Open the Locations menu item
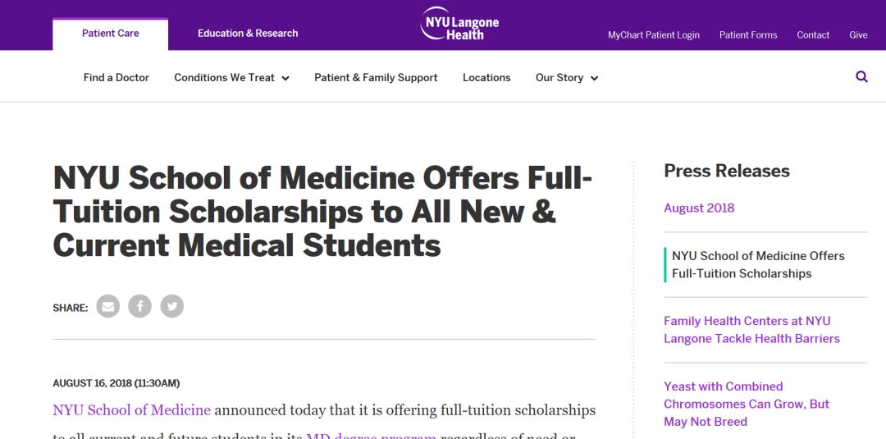The image size is (886, 439). pyautogui.click(x=486, y=77)
